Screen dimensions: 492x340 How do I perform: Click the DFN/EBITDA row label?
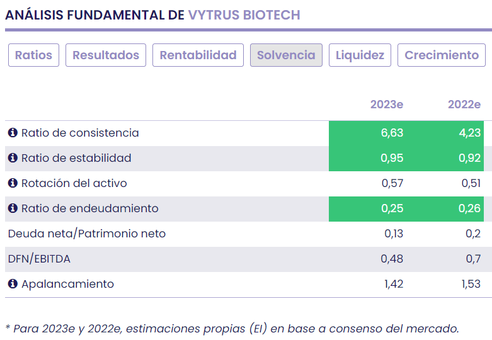pos(39,259)
